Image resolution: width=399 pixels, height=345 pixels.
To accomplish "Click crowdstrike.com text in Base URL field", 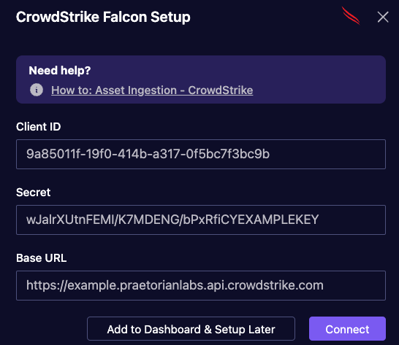I will 275,285.
